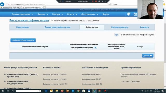Switch to Итоговые показатели tab
The width and height of the screenshot is (166, 93).
click(x=120, y=27)
